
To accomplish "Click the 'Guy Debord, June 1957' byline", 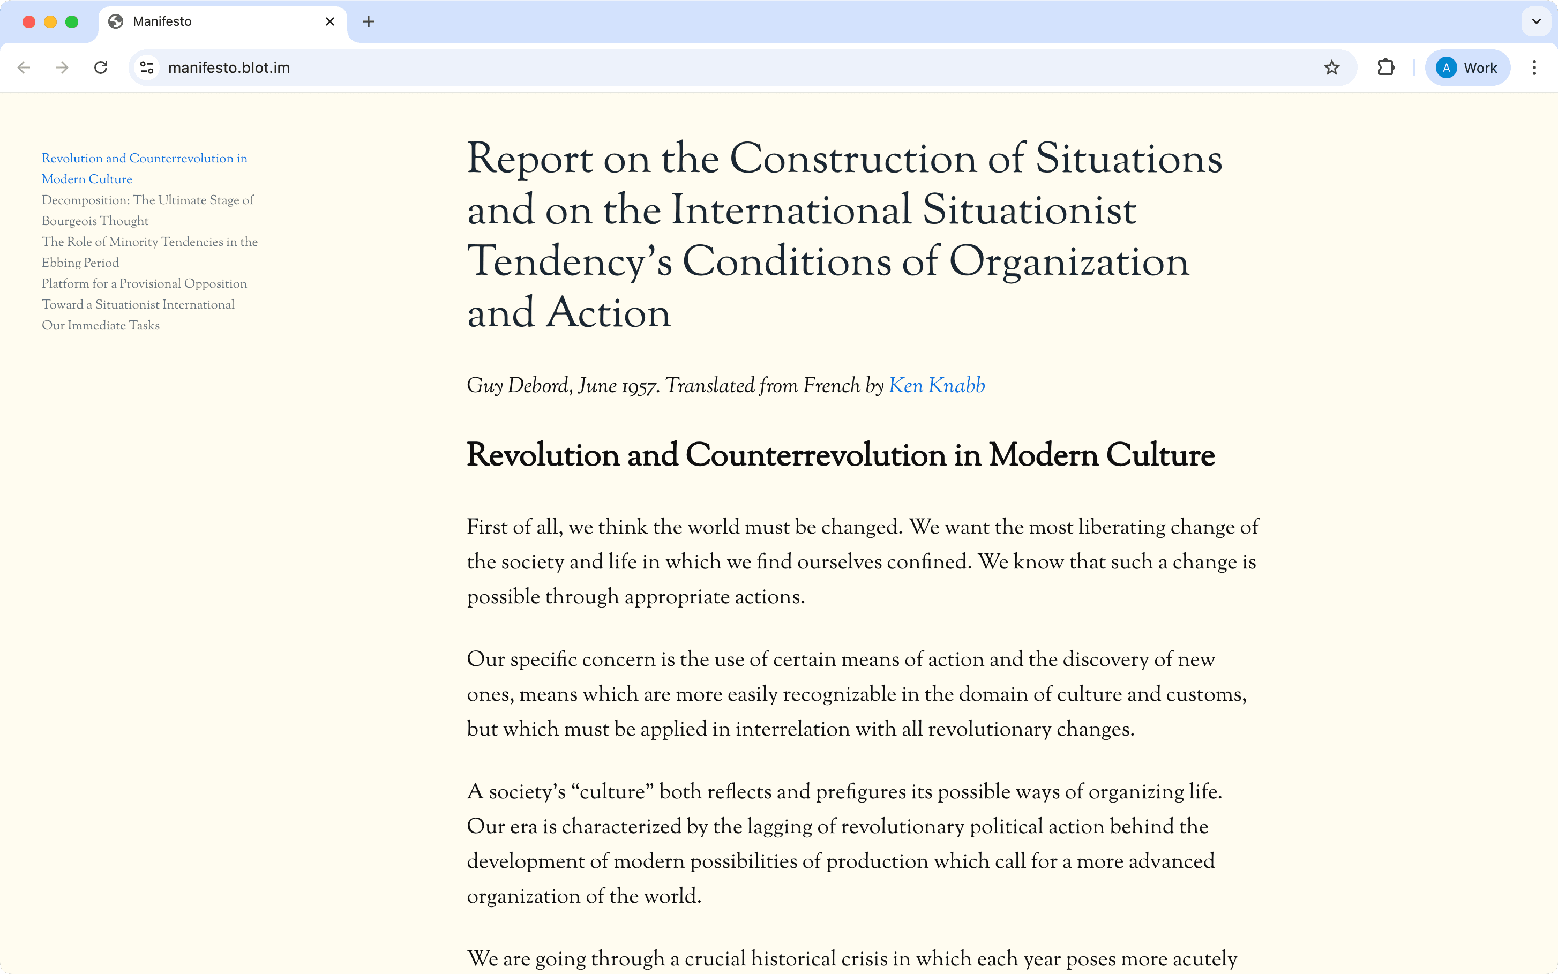I will (x=726, y=385).
